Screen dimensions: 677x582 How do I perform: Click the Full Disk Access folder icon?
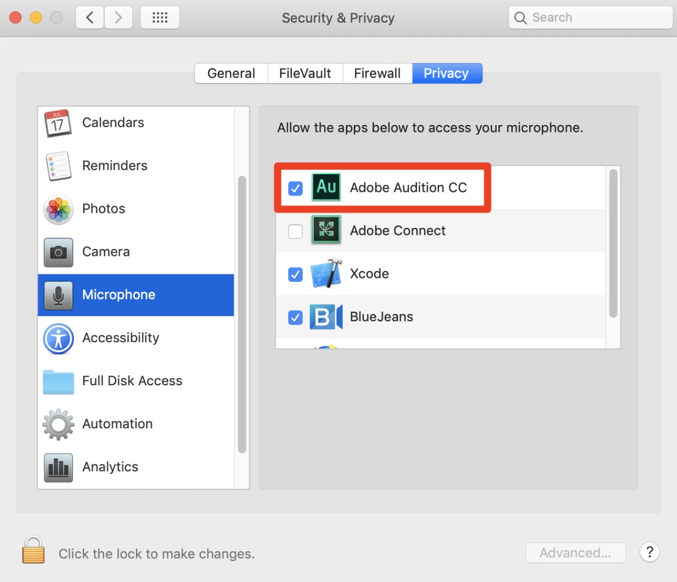[58, 382]
